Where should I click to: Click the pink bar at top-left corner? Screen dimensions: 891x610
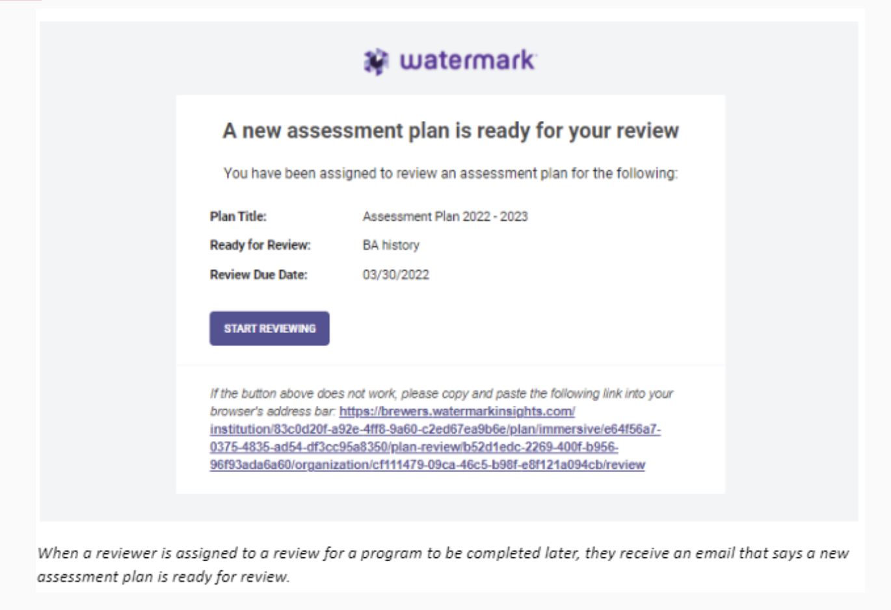21,1
